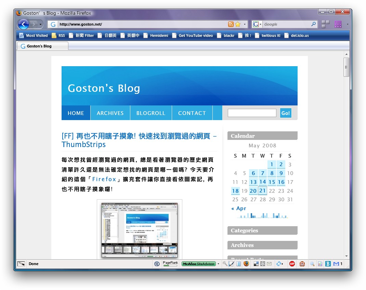Screen dimensions: 366x290
Task: Open the del.icio.us bookmark
Action: tap(297, 35)
